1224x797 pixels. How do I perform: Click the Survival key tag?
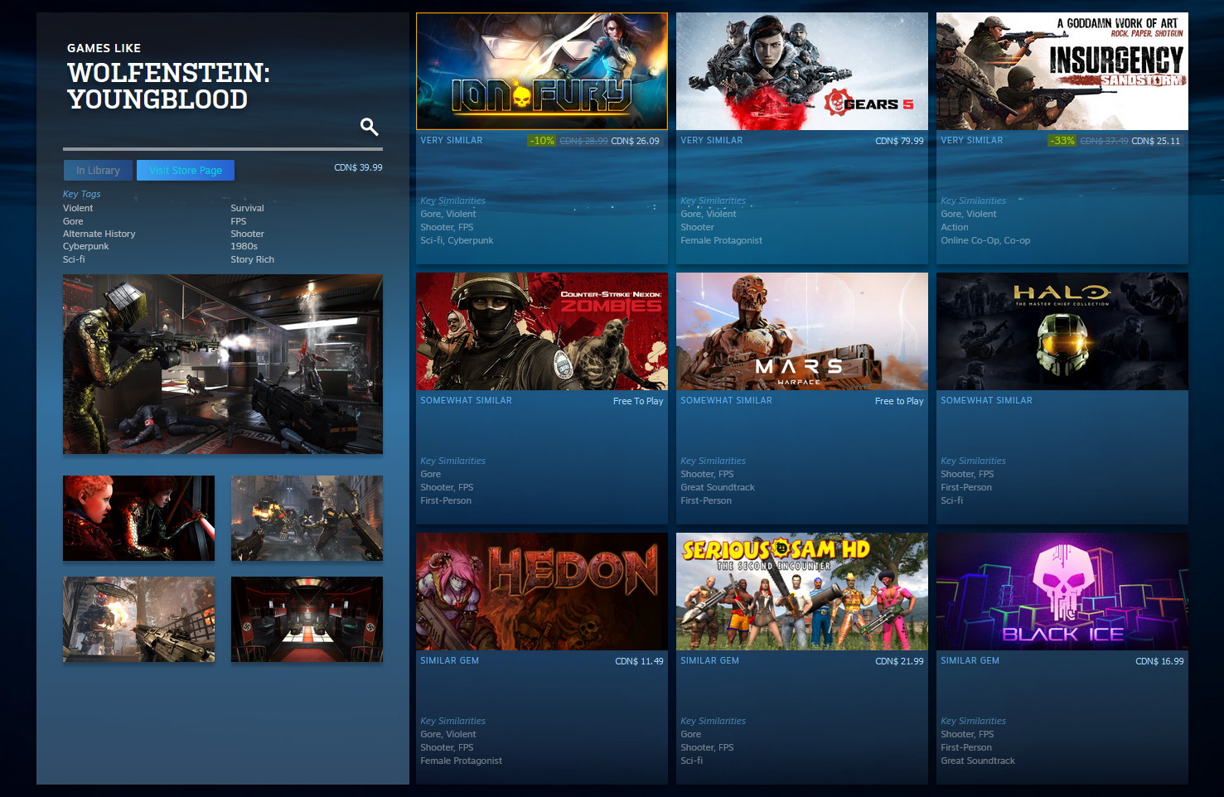click(x=247, y=208)
